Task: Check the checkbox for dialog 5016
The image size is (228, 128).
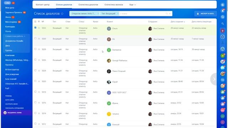Action: [35, 102]
